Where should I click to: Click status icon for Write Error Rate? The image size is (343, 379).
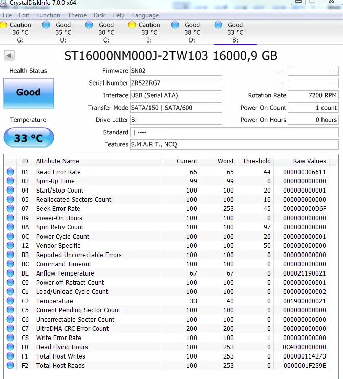pyautogui.click(x=10, y=338)
